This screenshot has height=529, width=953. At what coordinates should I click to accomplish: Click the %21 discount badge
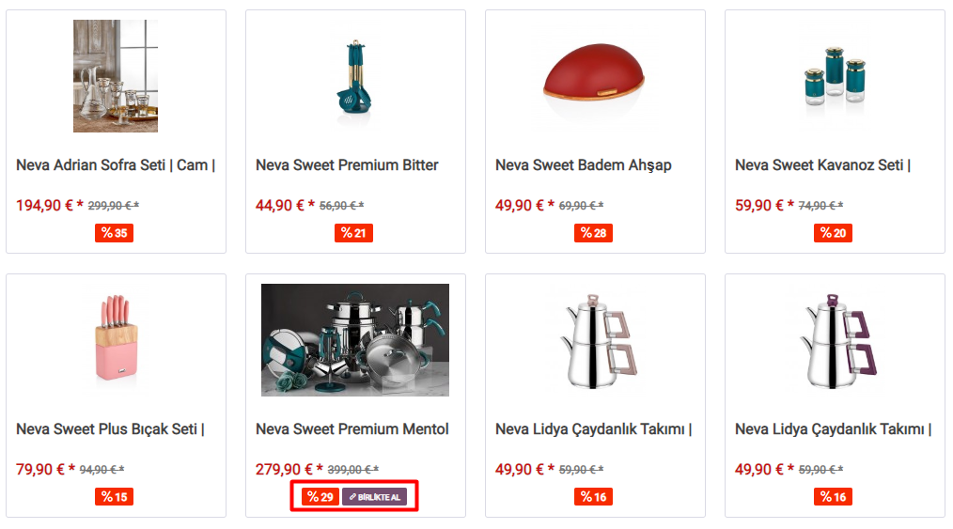click(x=353, y=233)
